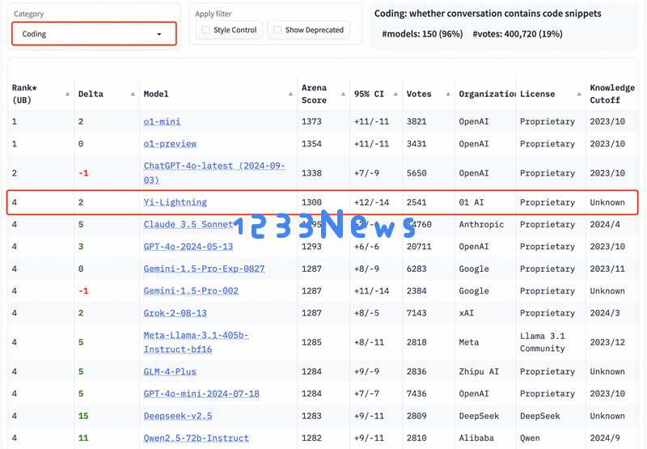Click the Alibaba organization cell
647x449 pixels.
pos(476,438)
